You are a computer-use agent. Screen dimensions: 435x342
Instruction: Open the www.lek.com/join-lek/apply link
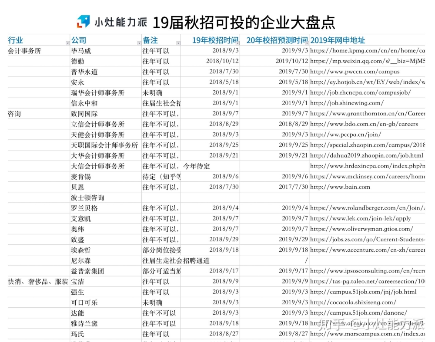click(x=360, y=219)
